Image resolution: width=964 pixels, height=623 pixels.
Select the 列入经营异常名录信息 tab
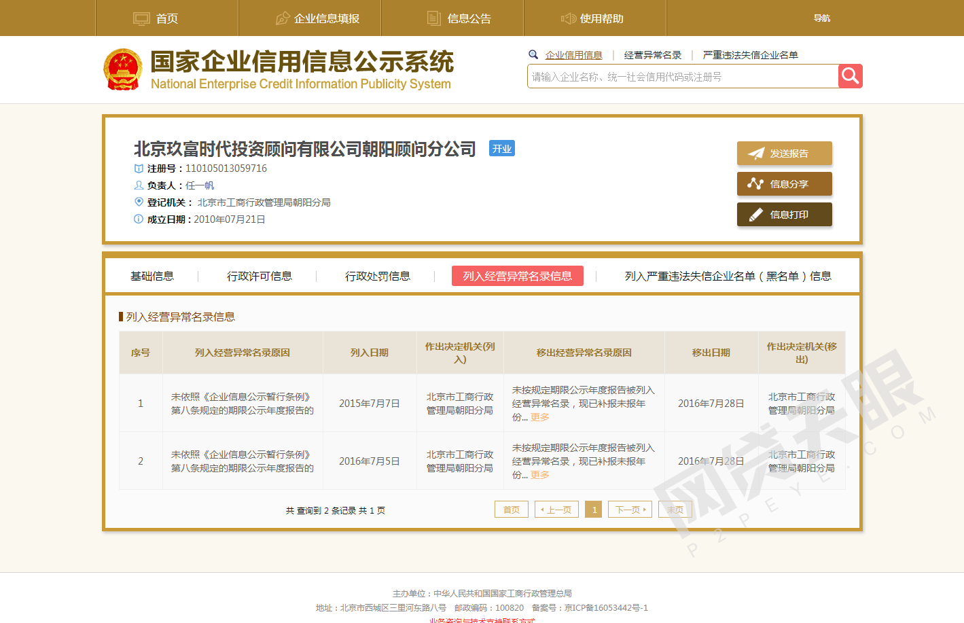click(518, 276)
